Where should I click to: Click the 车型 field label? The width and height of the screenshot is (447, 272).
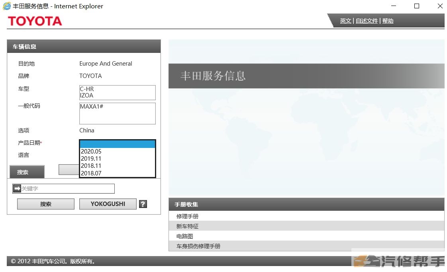(x=24, y=89)
